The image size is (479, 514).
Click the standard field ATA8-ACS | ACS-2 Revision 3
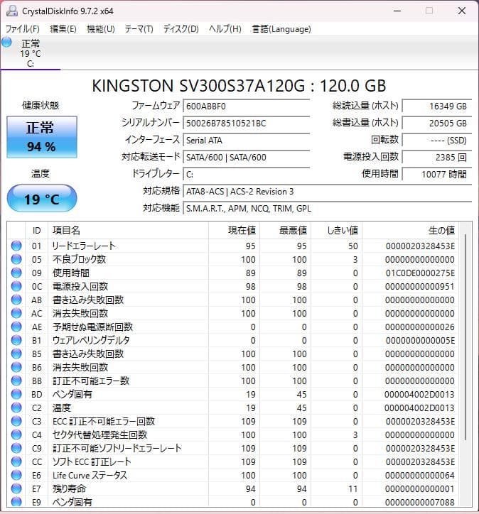327,192
